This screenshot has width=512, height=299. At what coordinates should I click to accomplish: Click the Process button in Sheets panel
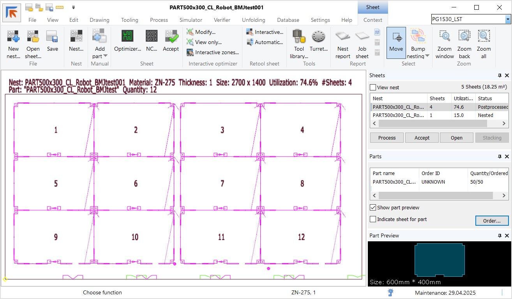click(387, 138)
